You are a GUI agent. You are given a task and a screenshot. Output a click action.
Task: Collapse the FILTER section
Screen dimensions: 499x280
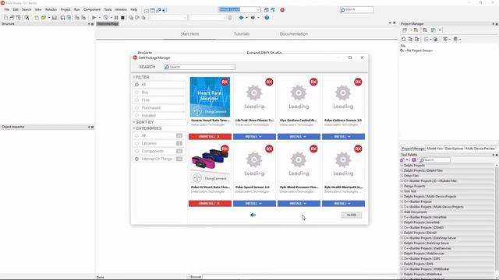[x=134, y=77]
